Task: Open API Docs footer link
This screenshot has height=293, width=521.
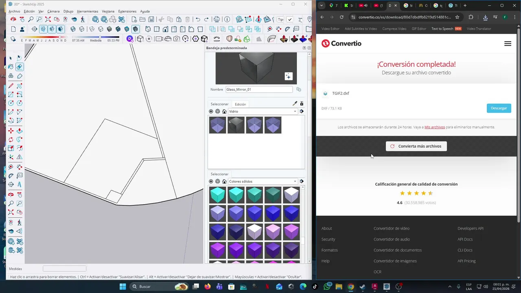Action: [x=465, y=239]
